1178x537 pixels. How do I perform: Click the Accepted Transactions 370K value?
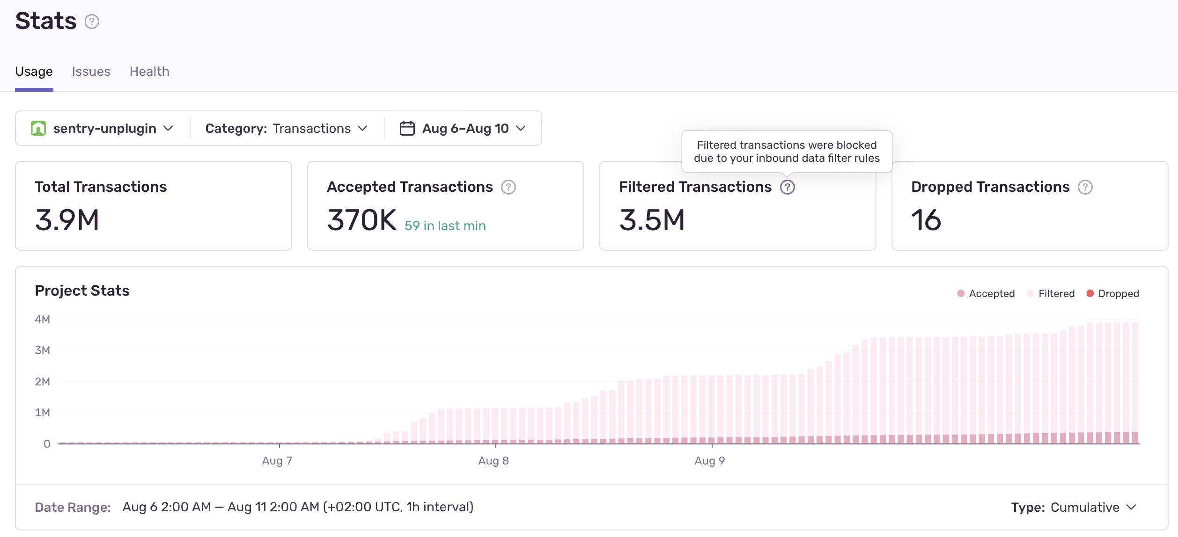[x=362, y=220]
